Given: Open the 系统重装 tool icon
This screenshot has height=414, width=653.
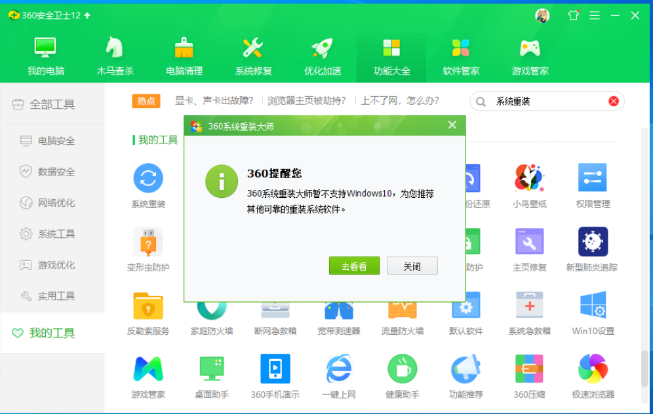Looking at the screenshot, I should (x=148, y=178).
